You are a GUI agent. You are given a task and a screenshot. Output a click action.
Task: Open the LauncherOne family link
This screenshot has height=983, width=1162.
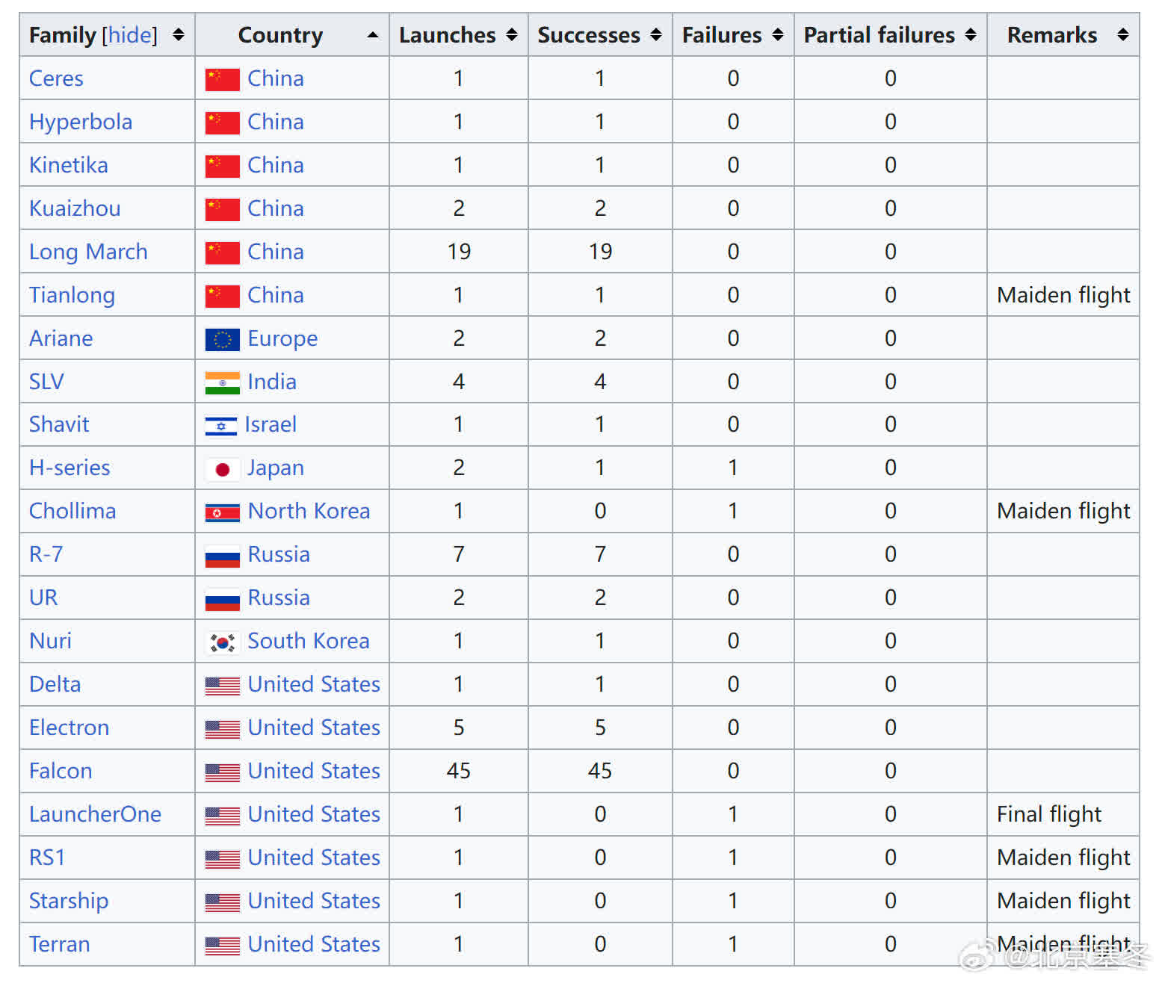point(95,814)
